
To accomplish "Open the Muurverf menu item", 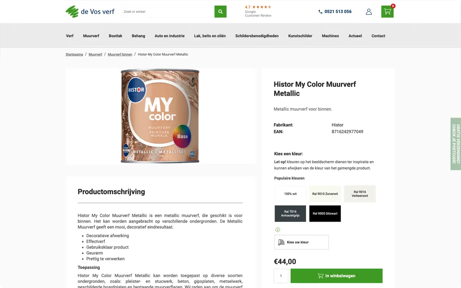I will [91, 36].
